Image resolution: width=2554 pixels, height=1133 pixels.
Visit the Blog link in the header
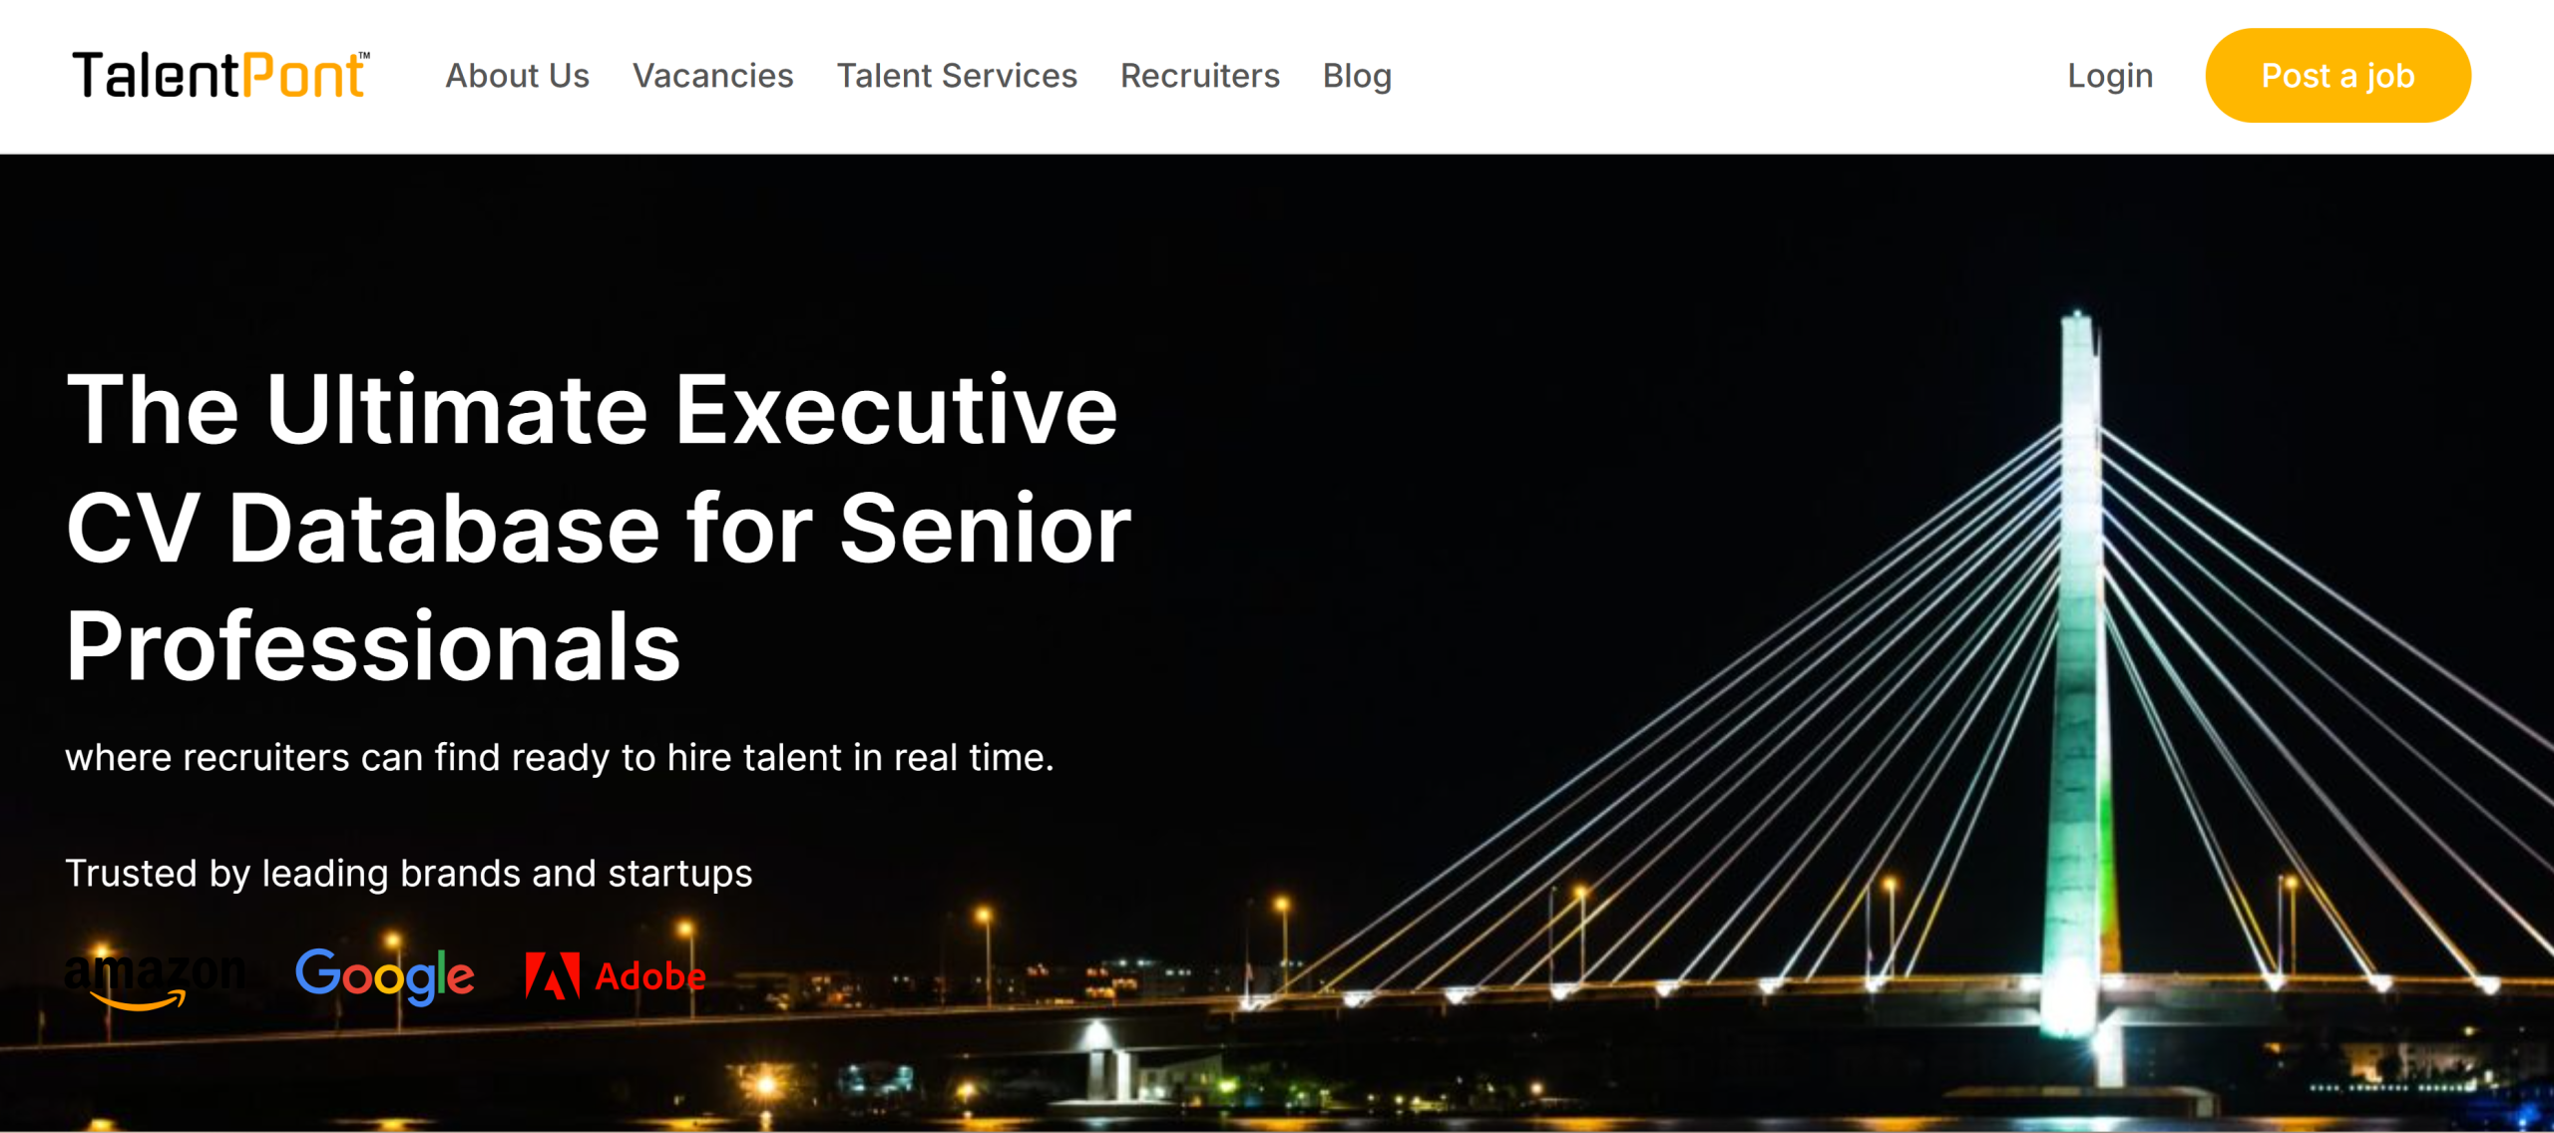[1357, 76]
